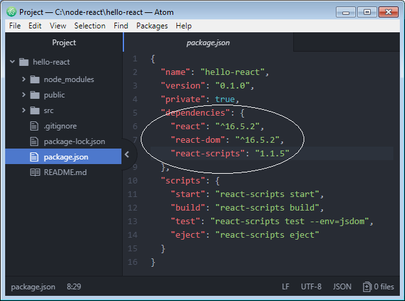Click line number 16 in gutter
This screenshot has height=301, width=405.
coord(132,262)
